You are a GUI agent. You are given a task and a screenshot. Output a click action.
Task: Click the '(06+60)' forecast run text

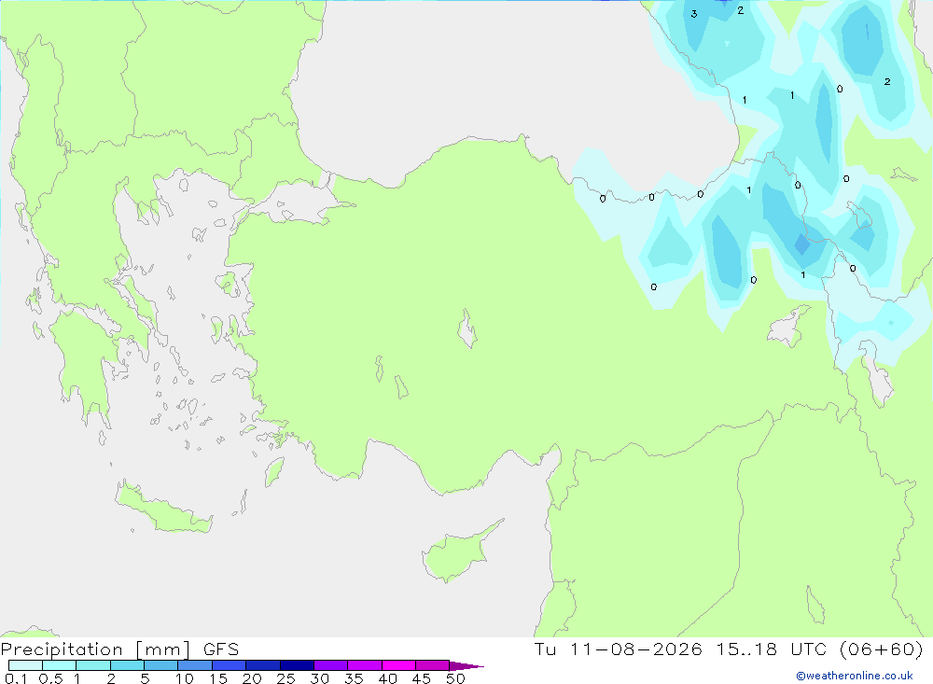click(x=881, y=649)
